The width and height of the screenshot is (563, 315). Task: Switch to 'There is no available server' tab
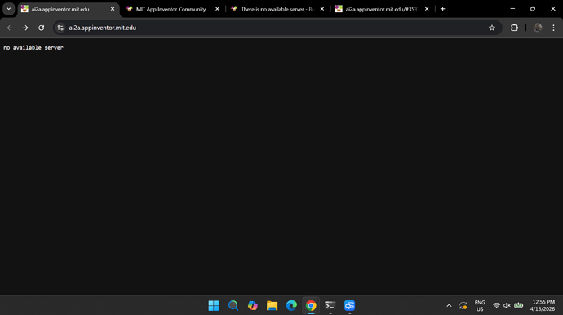coord(277,9)
